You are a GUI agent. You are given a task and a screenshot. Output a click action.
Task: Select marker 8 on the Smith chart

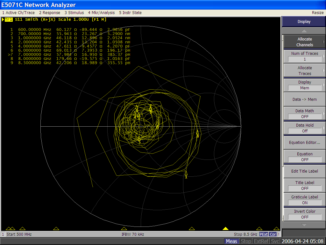coord(197,134)
